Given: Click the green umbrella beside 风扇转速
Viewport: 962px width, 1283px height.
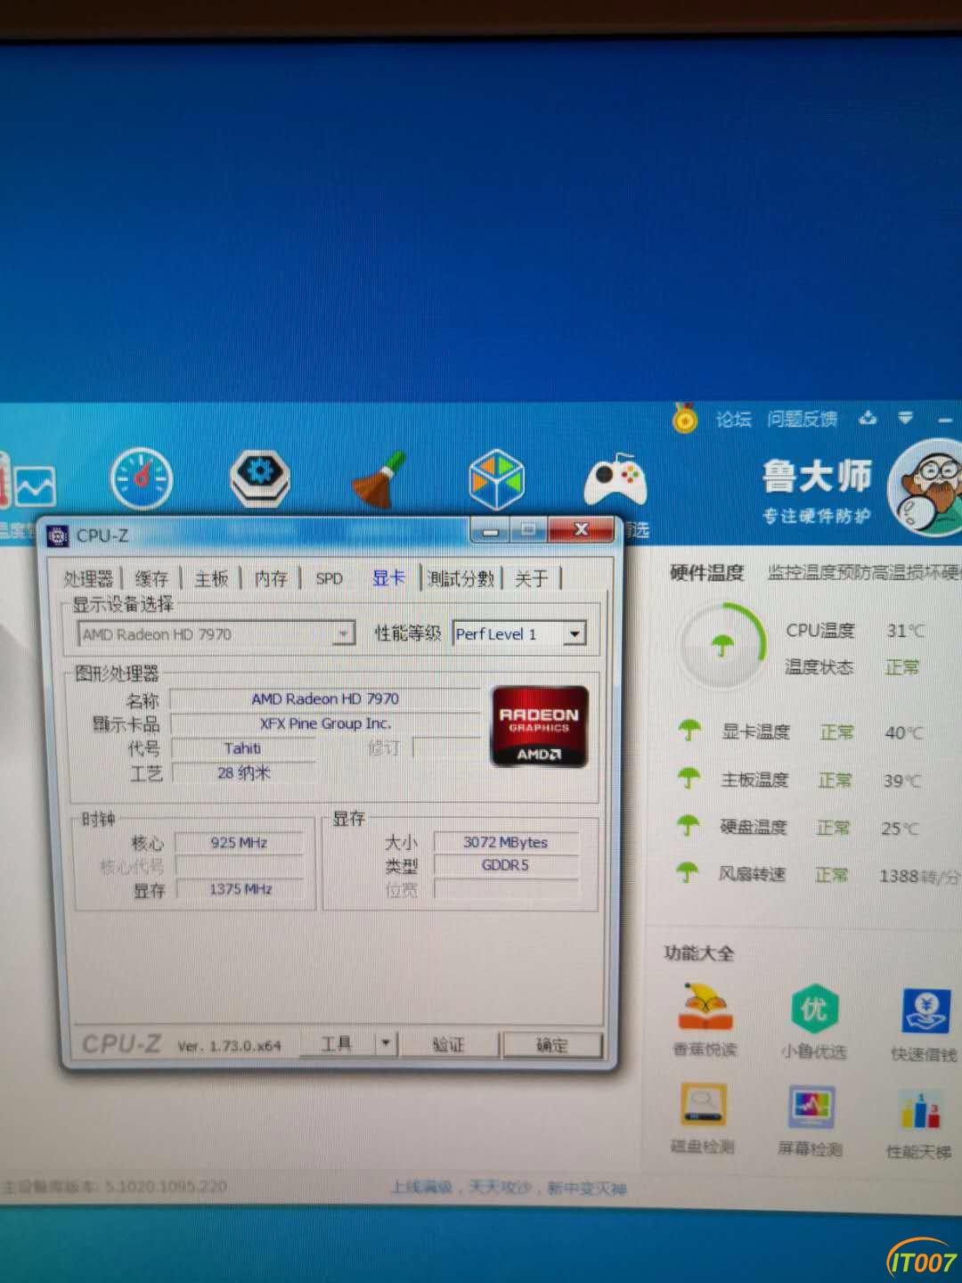Looking at the screenshot, I should (x=687, y=871).
